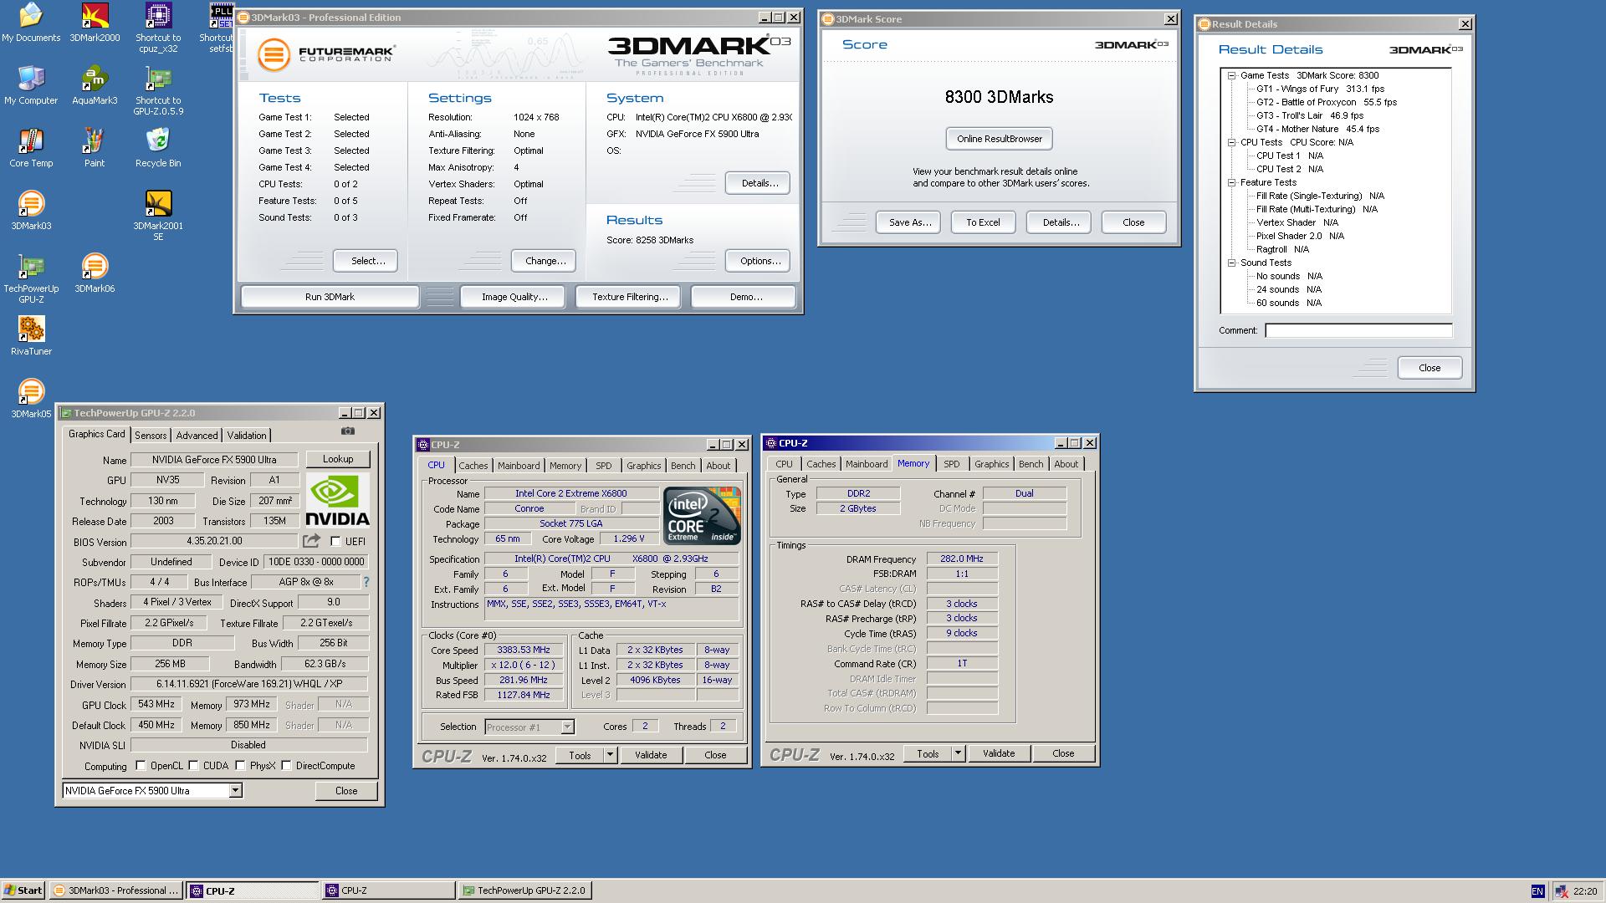The image size is (1606, 903).
Task: Open the 3DMark2000 desktop icon
Action: 95,23
